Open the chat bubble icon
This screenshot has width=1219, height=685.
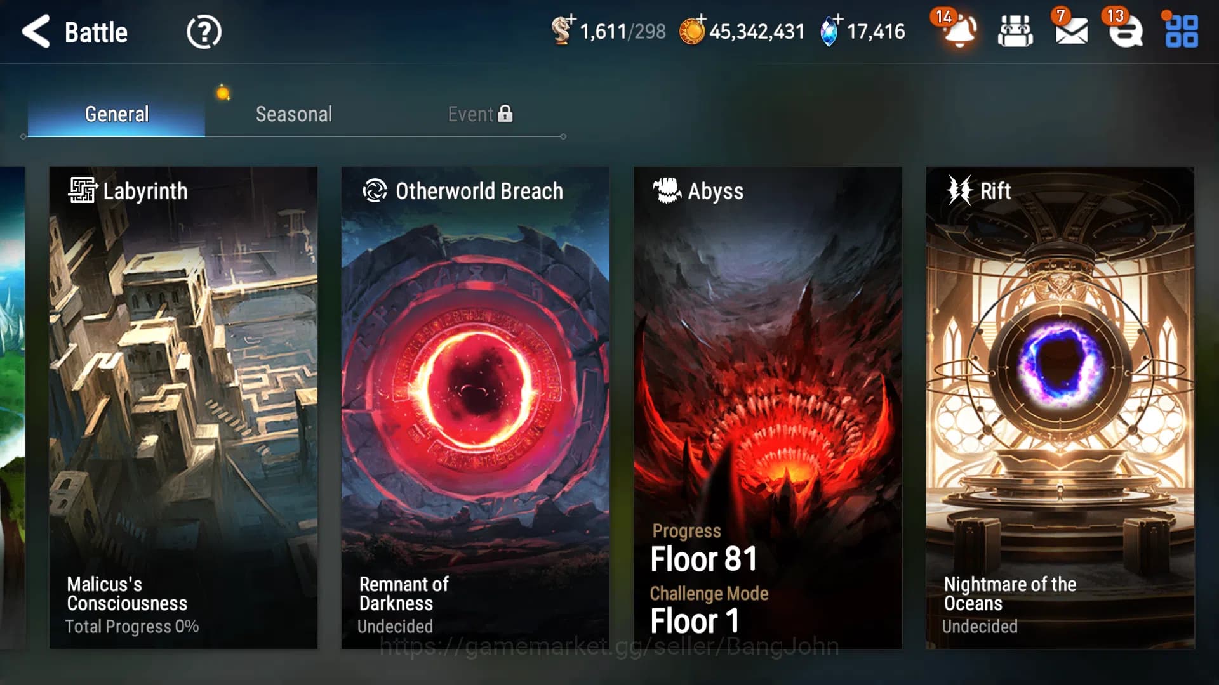(x=1126, y=31)
